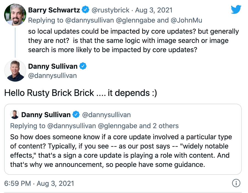Open @JohnMu mention in reply line

186,20
